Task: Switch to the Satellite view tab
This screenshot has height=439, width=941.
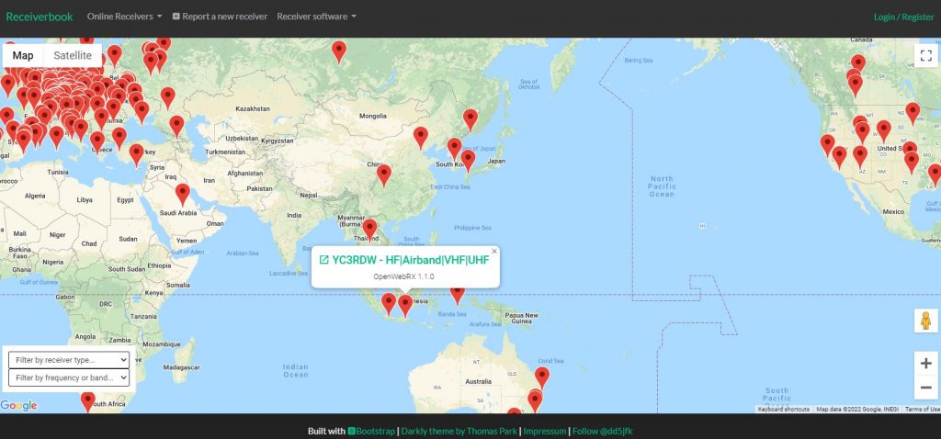Action: pyautogui.click(x=73, y=55)
